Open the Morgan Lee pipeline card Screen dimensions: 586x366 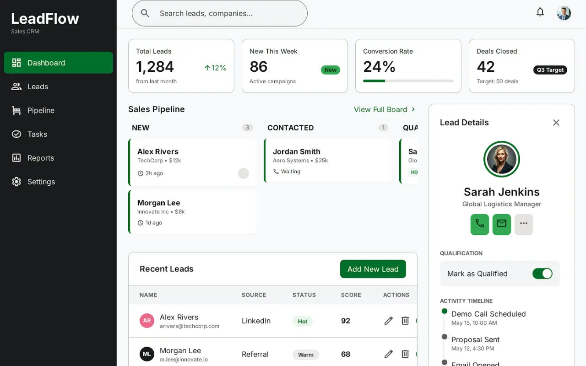pos(192,212)
